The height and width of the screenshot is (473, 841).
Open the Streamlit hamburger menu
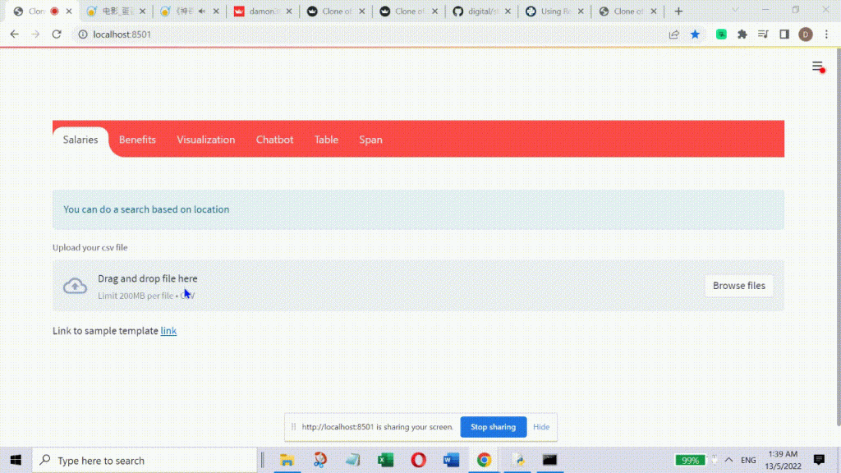coord(817,67)
